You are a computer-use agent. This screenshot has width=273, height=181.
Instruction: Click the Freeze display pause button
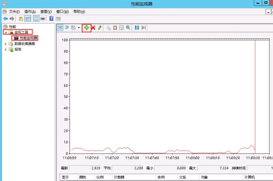[x=137, y=28]
